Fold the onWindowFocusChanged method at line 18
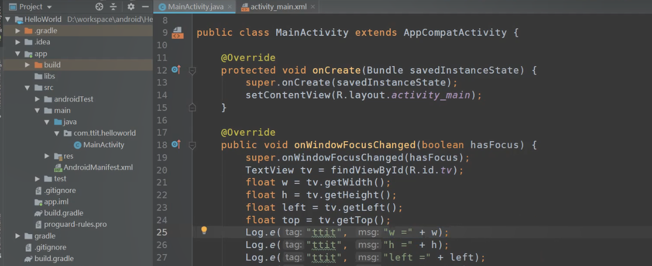 (192, 146)
